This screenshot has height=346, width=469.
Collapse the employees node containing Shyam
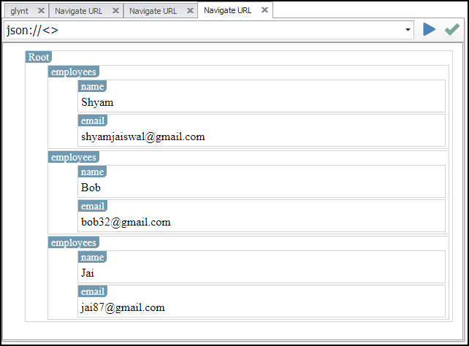click(x=73, y=72)
